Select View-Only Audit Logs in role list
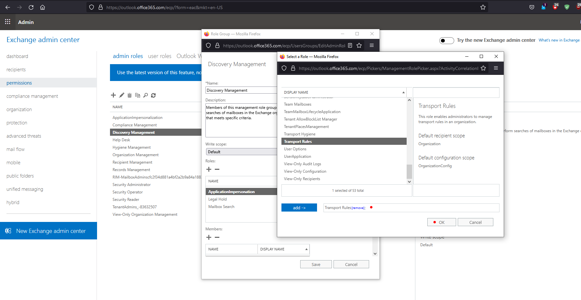581x300 pixels. pos(302,164)
